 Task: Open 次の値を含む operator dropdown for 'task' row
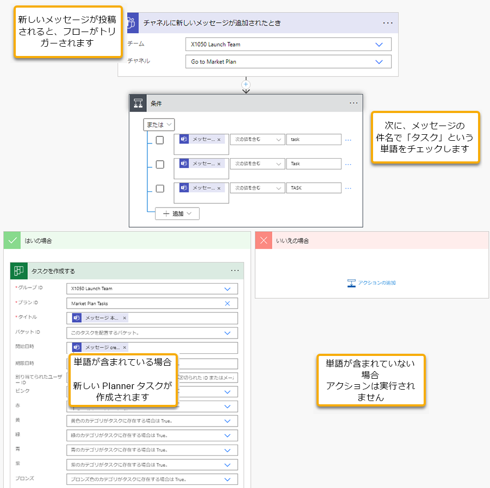point(257,140)
